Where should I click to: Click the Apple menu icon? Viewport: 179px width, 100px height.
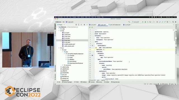(56, 17)
